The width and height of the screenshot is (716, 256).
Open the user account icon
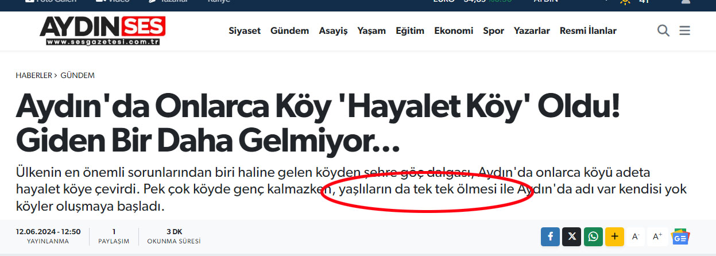tap(686, 2)
